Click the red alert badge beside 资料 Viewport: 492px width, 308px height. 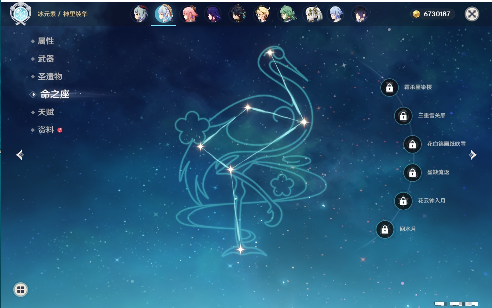[x=60, y=130]
